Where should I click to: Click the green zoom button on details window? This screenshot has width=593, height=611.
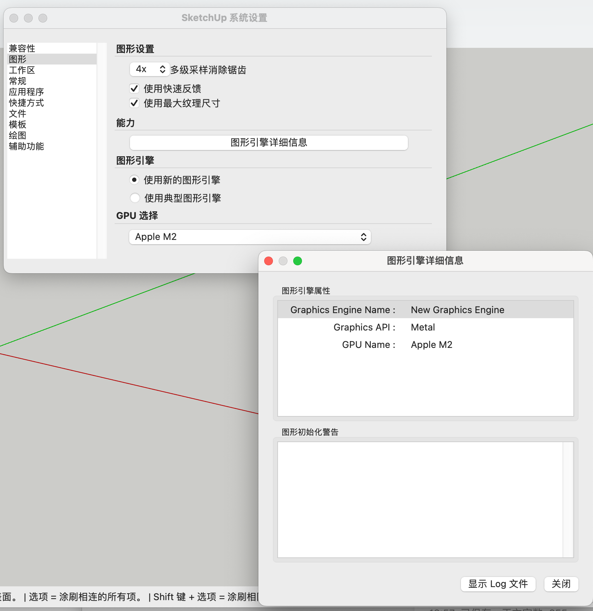(298, 261)
